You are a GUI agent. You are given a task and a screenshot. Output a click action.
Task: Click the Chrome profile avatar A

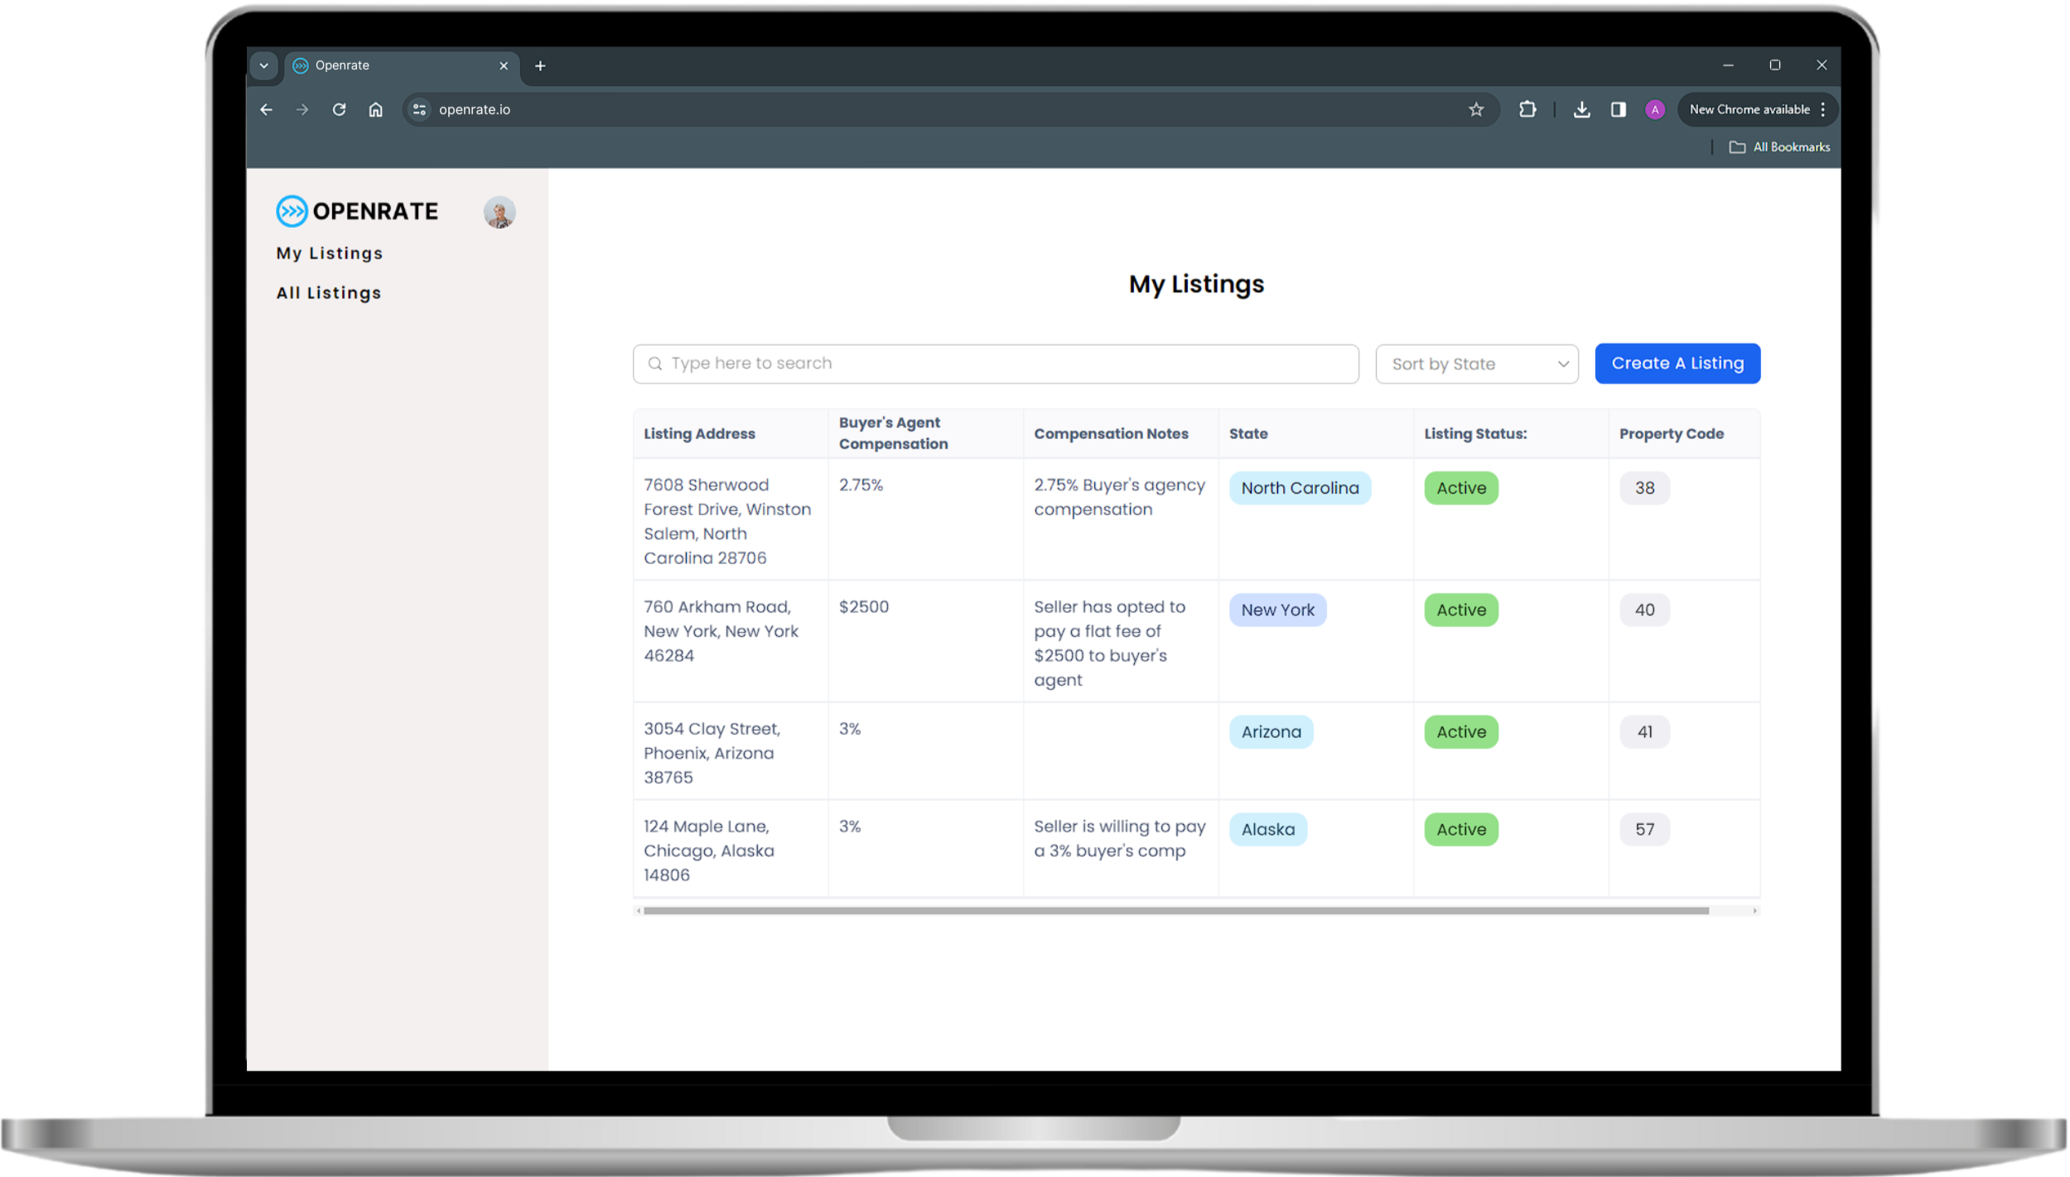tap(1654, 109)
